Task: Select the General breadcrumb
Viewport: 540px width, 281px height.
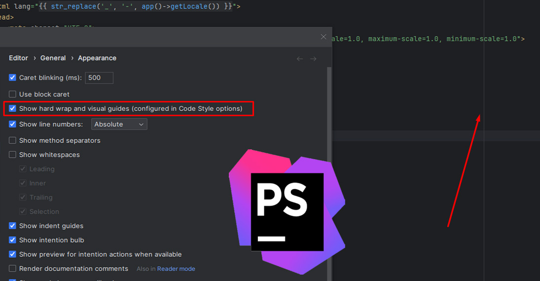Action: pyautogui.click(x=53, y=58)
